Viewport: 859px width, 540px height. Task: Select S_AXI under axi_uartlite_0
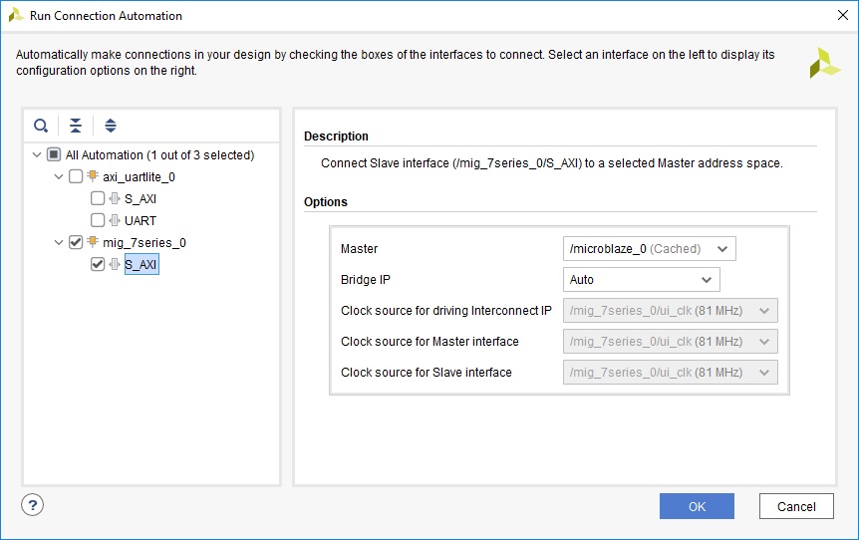[140, 198]
